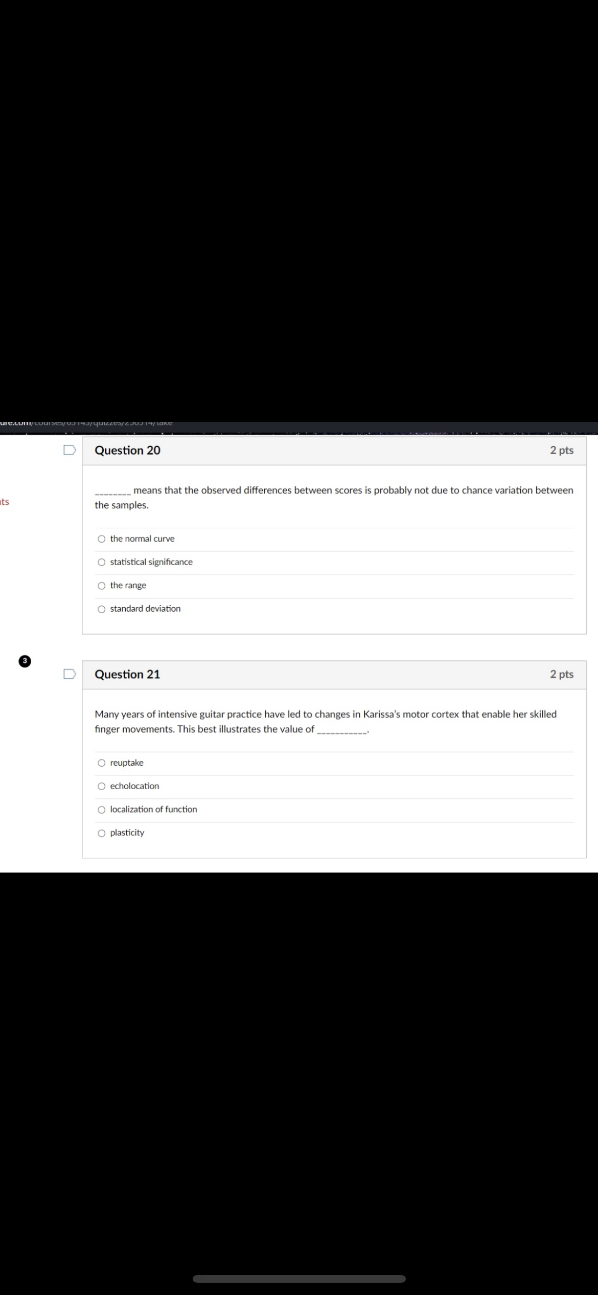This screenshot has height=1295, width=598.
Task: Flag Question 21 for review
Action: [70, 674]
